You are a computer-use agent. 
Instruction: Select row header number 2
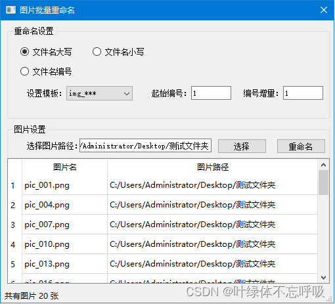click(x=14, y=205)
